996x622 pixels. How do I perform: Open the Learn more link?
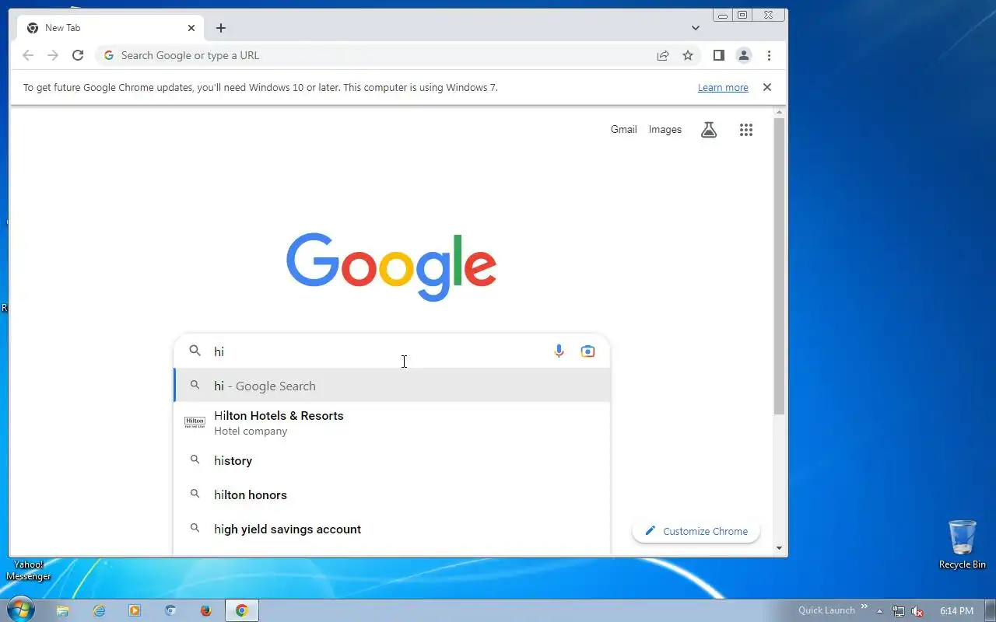(x=723, y=88)
